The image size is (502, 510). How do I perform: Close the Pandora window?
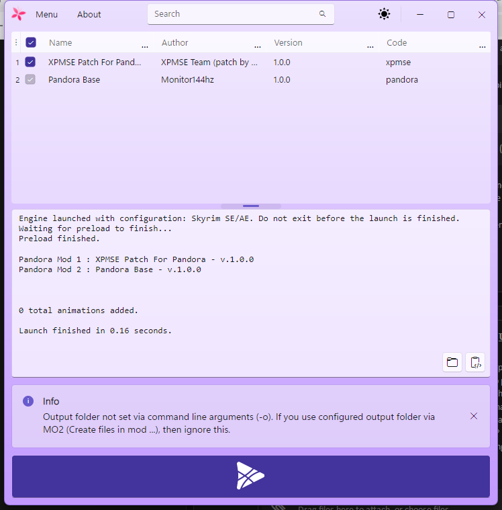[482, 15]
